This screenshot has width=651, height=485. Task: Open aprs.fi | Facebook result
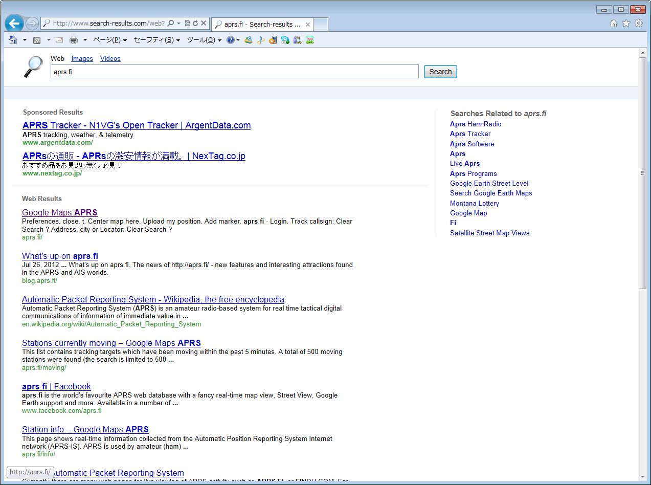56,386
